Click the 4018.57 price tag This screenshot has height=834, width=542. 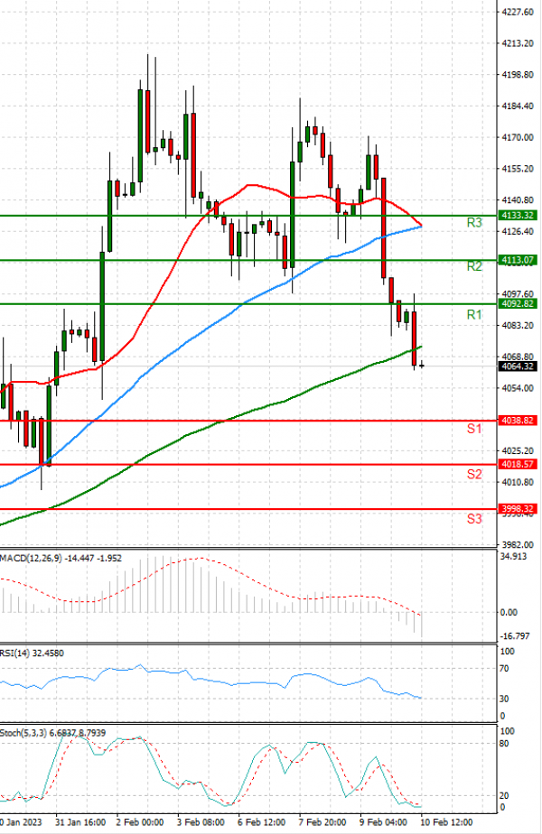click(x=518, y=464)
